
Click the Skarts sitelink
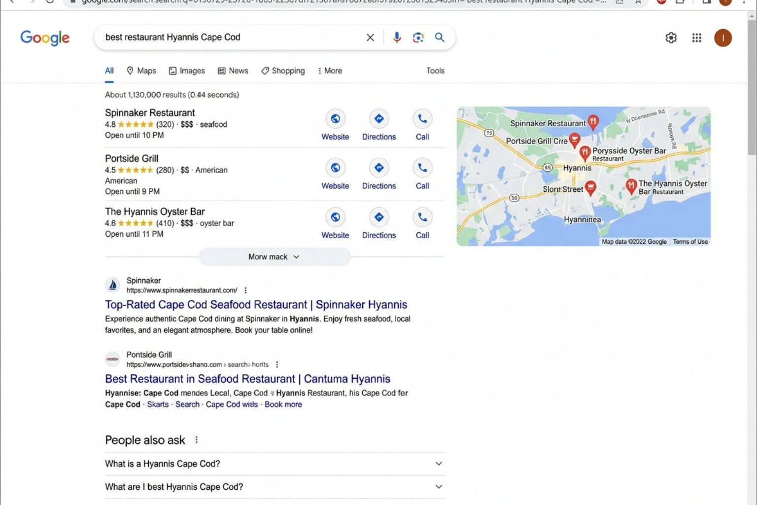158,404
